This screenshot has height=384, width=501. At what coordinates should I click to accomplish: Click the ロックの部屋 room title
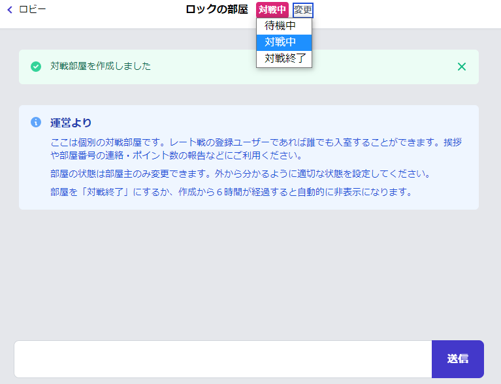(x=217, y=10)
